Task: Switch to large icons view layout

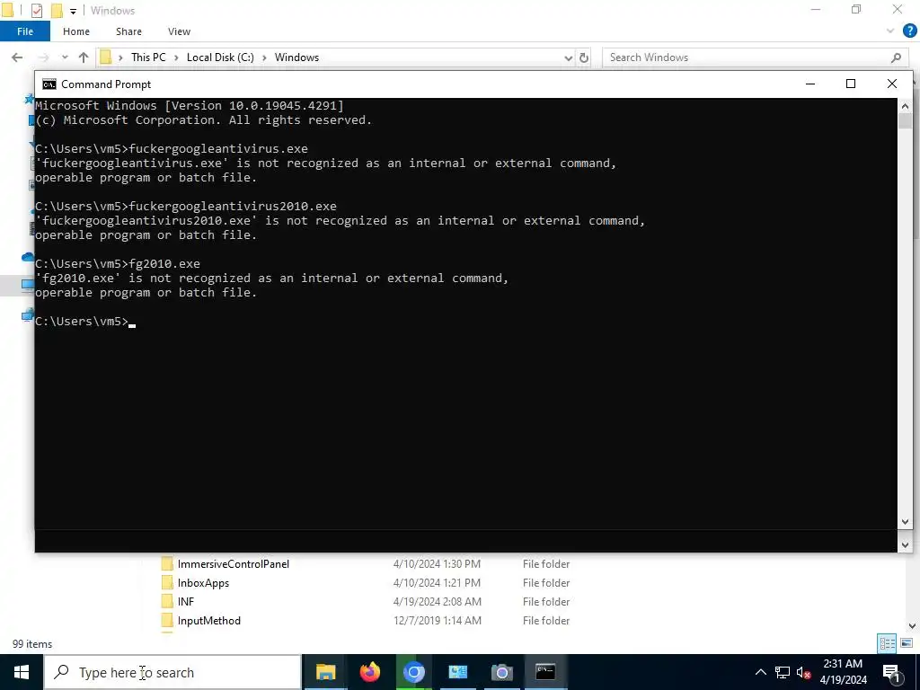Action: 906,643
